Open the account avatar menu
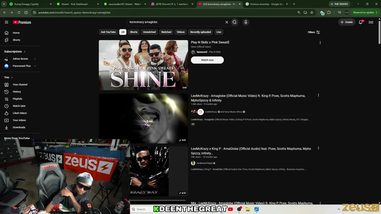The image size is (381, 214). coord(371,22)
